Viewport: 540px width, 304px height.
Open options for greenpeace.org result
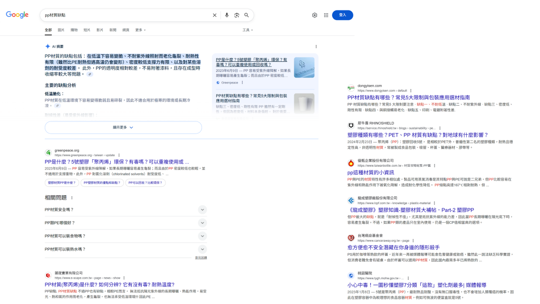(x=119, y=155)
